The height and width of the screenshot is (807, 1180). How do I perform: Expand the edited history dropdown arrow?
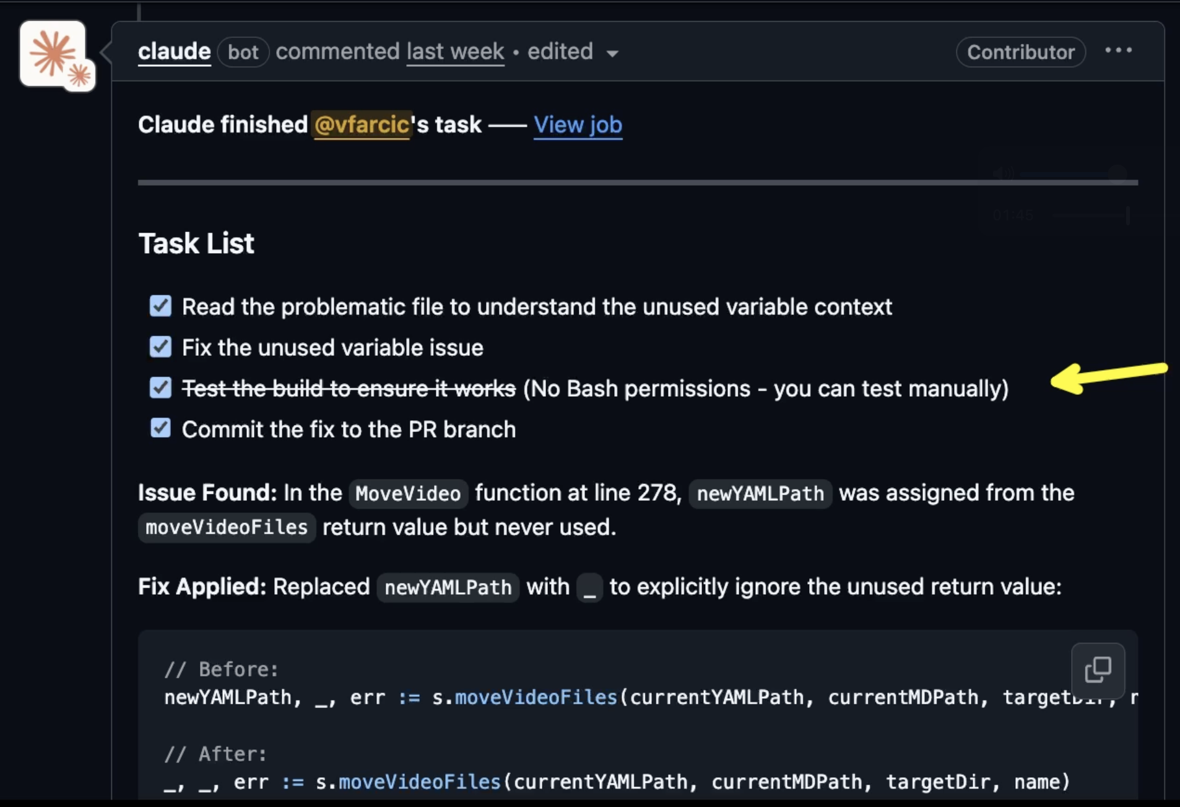point(612,54)
